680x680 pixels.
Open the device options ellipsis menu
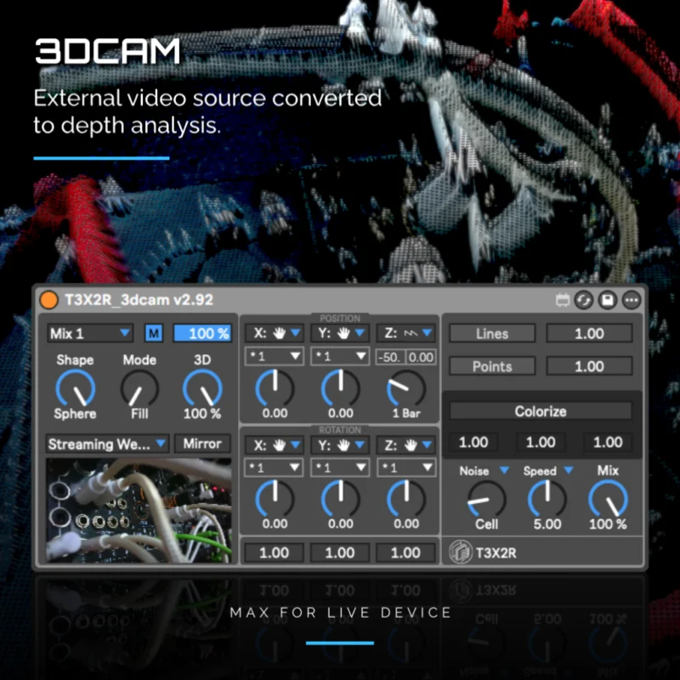(x=632, y=300)
